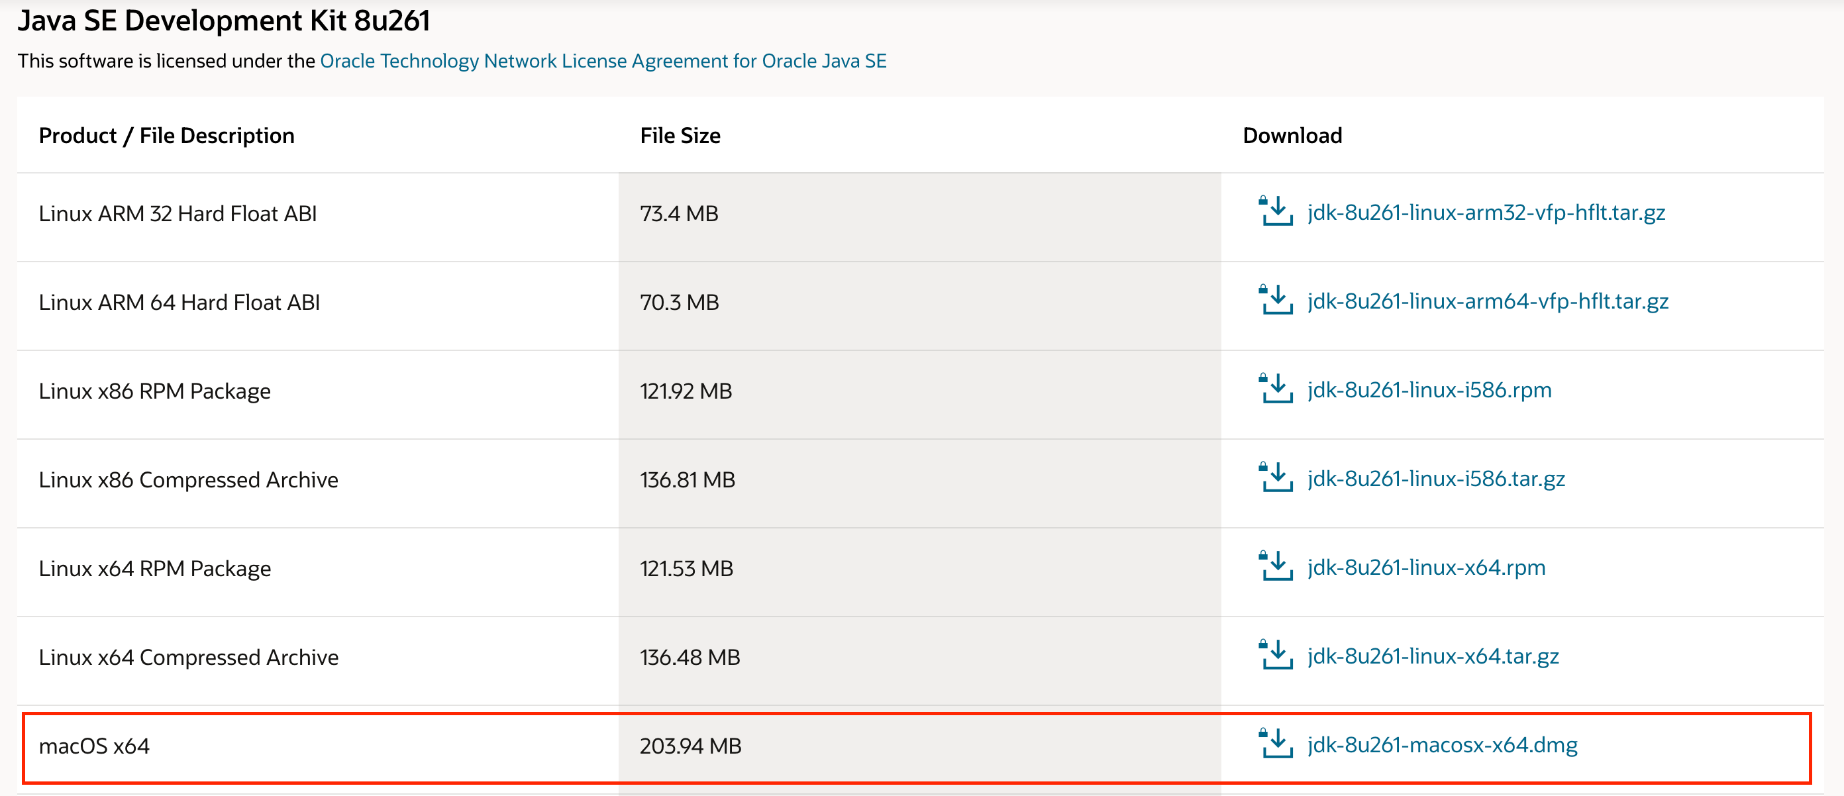Click the Download column header
The height and width of the screenshot is (796, 1844).
(x=1292, y=135)
